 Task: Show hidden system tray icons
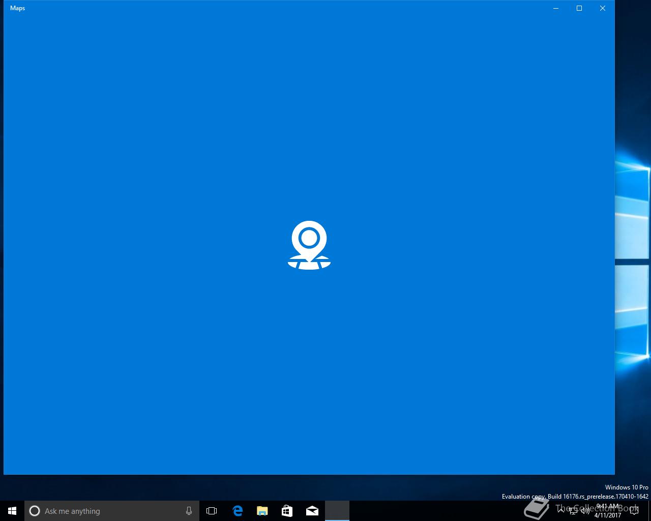click(561, 511)
